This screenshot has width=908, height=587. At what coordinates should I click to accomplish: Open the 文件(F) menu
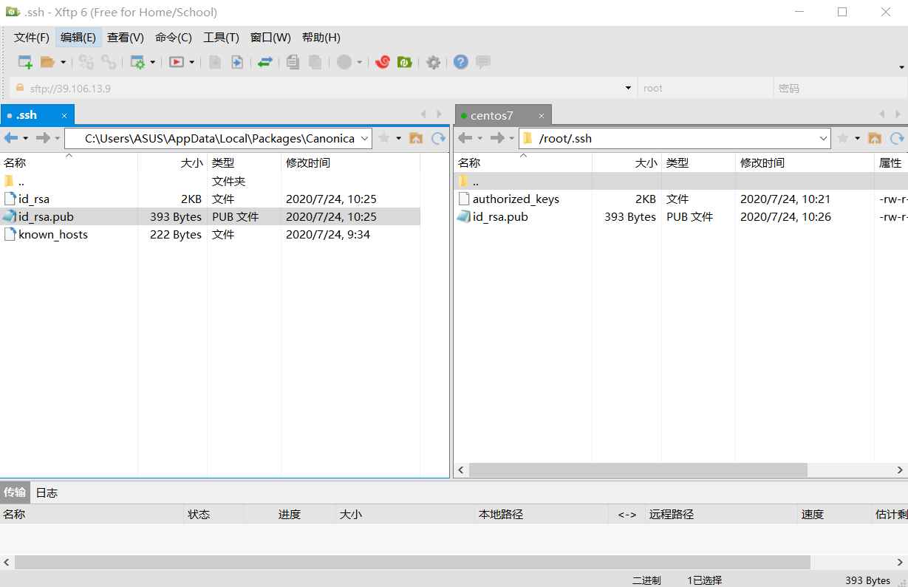pyautogui.click(x=32, y=38)
